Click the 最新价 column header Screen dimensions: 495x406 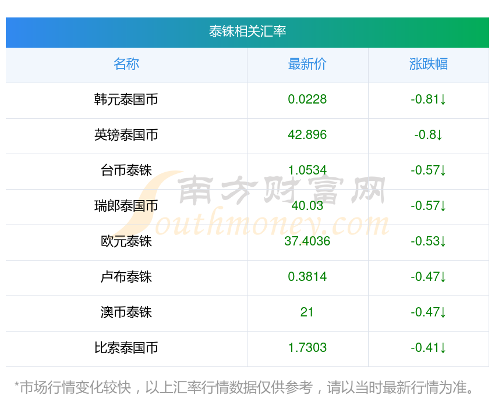click(307, 64)
